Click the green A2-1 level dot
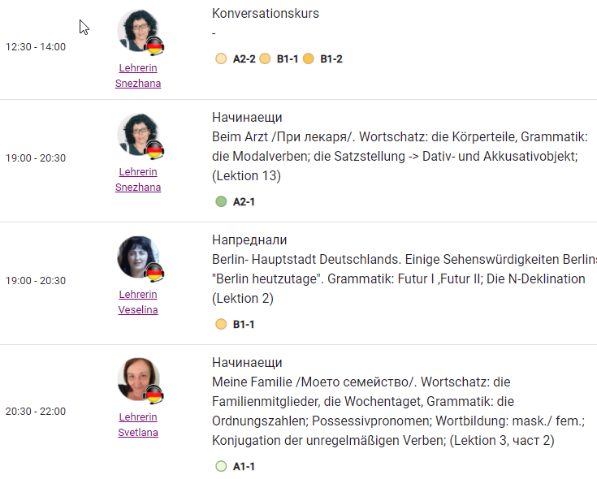597x479 pixels. [x=221, y=201]
